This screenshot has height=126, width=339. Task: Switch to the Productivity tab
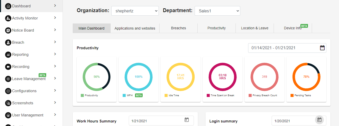217,28
